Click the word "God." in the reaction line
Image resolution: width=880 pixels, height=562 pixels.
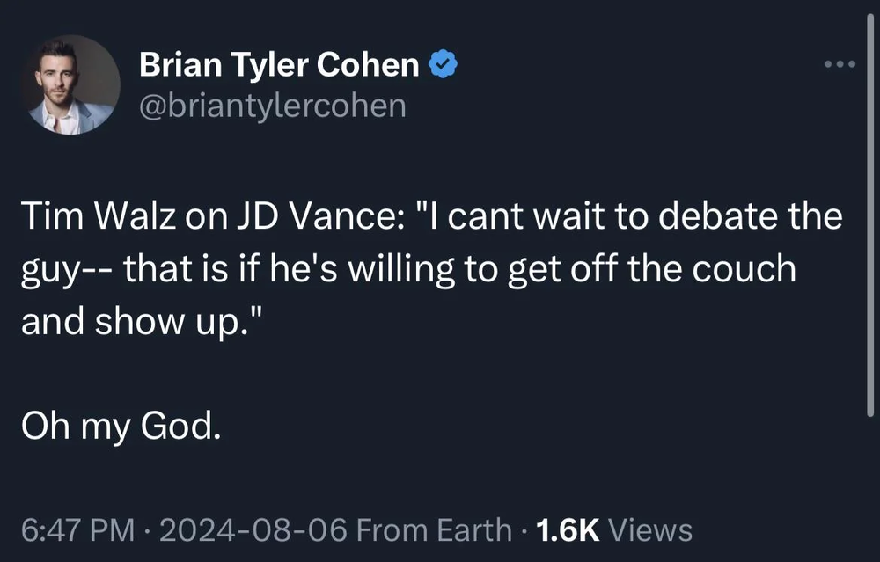pos(180,425)
